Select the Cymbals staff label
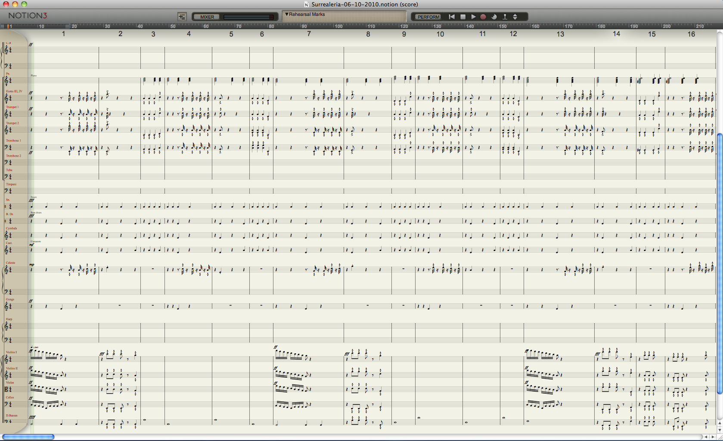Screen dimensions: 723x441 11,228
